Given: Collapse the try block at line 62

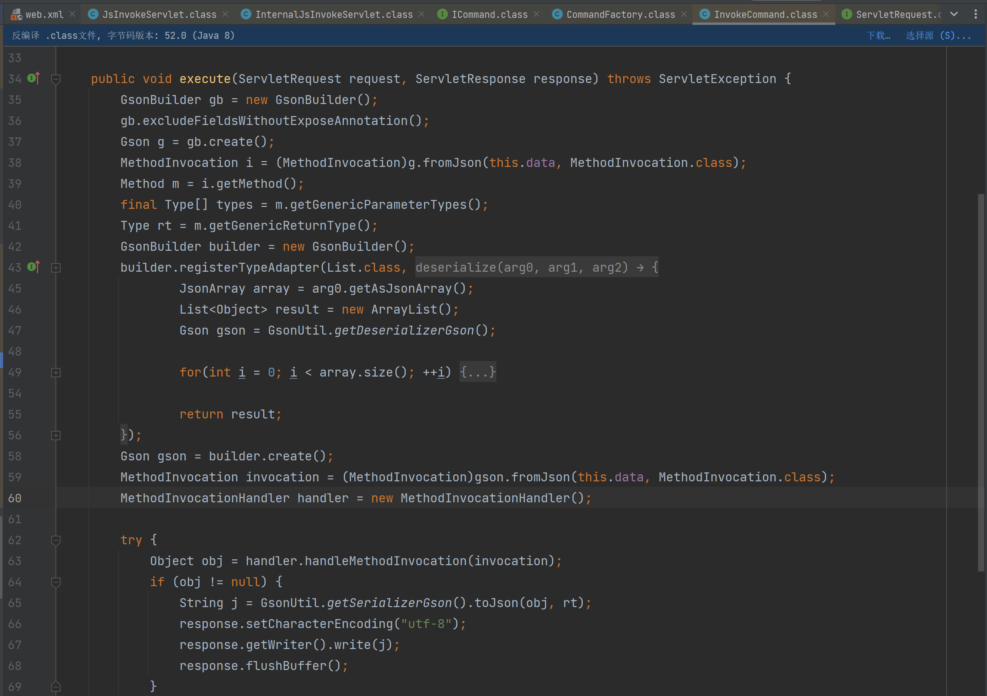Looking at the screenshot, I should 56,540.
